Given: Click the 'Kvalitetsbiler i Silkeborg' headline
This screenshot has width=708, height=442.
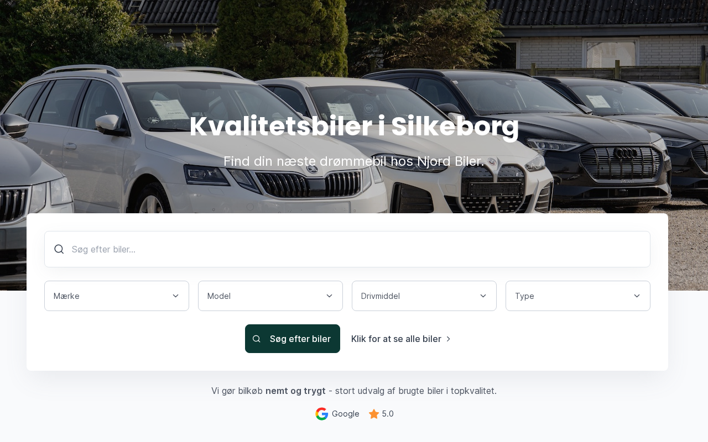Looking at the screenshot, I should click(x=354, y=127).
